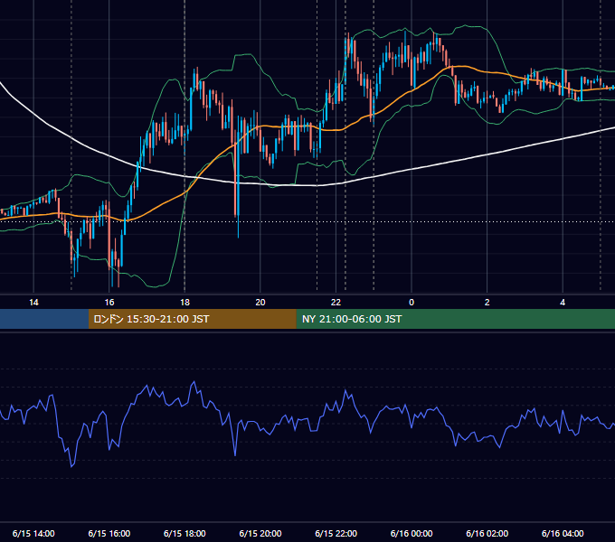Click the 6/16 02:00 date label
Screen dimensions: 615x542
pos(487,533)
